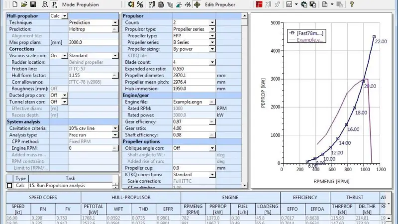Open the report document toolbar icon
398x224 pixels.
[x=325, y=4]
